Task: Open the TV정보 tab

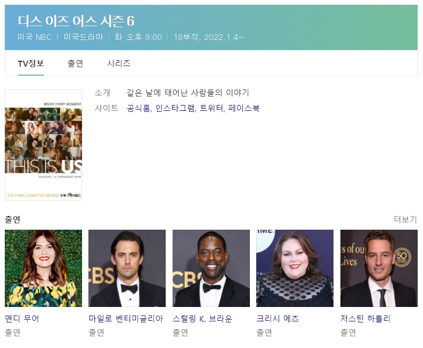Action: point(31,63)
